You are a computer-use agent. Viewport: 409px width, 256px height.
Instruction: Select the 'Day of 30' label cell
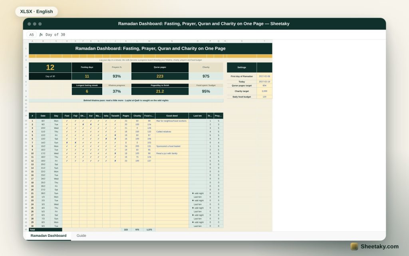click(50, 76)
